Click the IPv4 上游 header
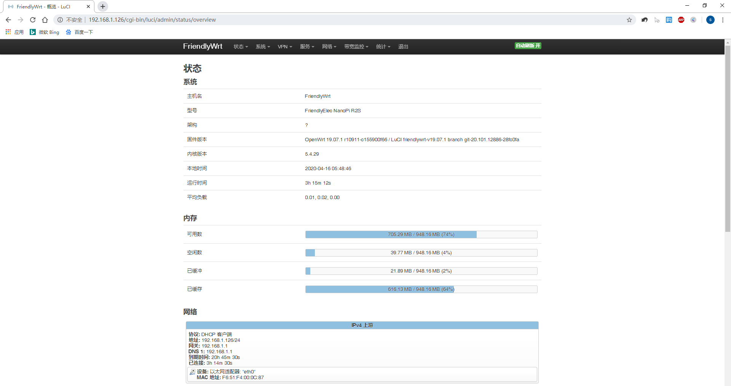Image resolution: width=731 pixels, height=386 pixels. [x=362, y=325]
